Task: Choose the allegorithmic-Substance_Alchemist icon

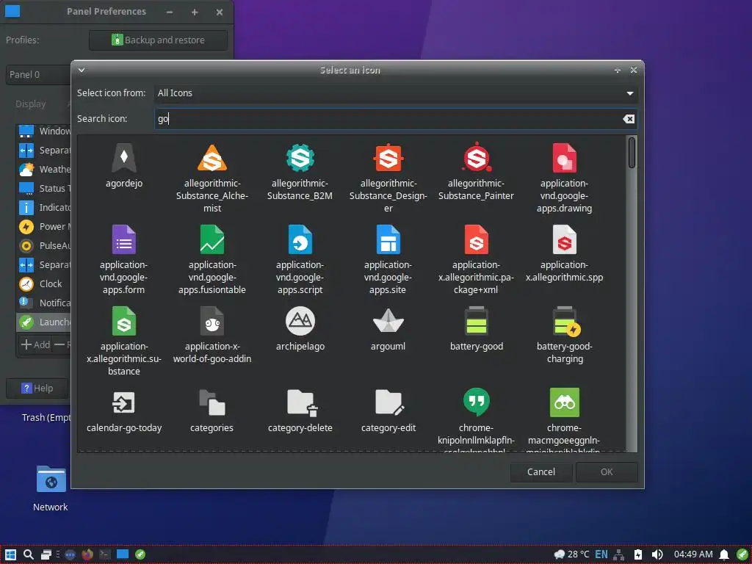Action: tap(212, 178)
